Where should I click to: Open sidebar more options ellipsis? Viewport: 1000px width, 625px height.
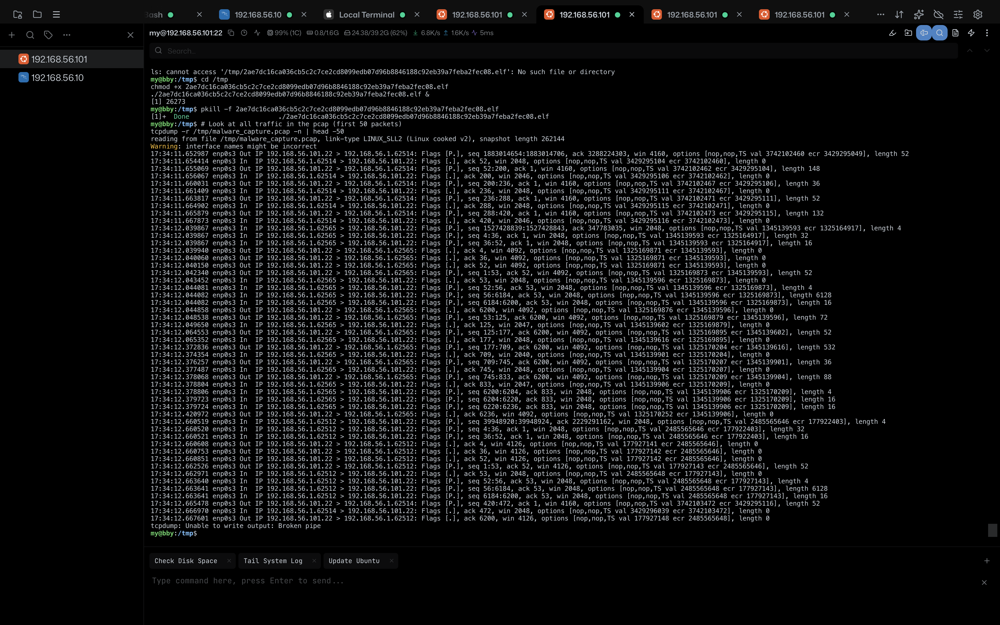pos(67,35)
